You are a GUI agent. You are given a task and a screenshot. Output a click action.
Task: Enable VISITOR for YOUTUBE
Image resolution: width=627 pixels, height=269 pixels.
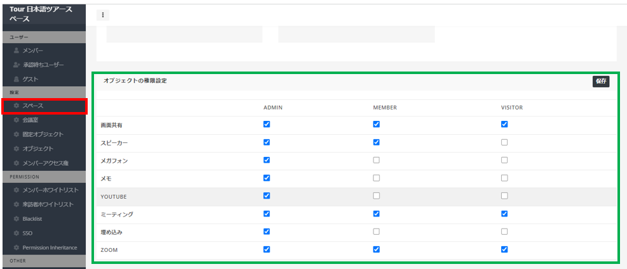click(504, 196)
